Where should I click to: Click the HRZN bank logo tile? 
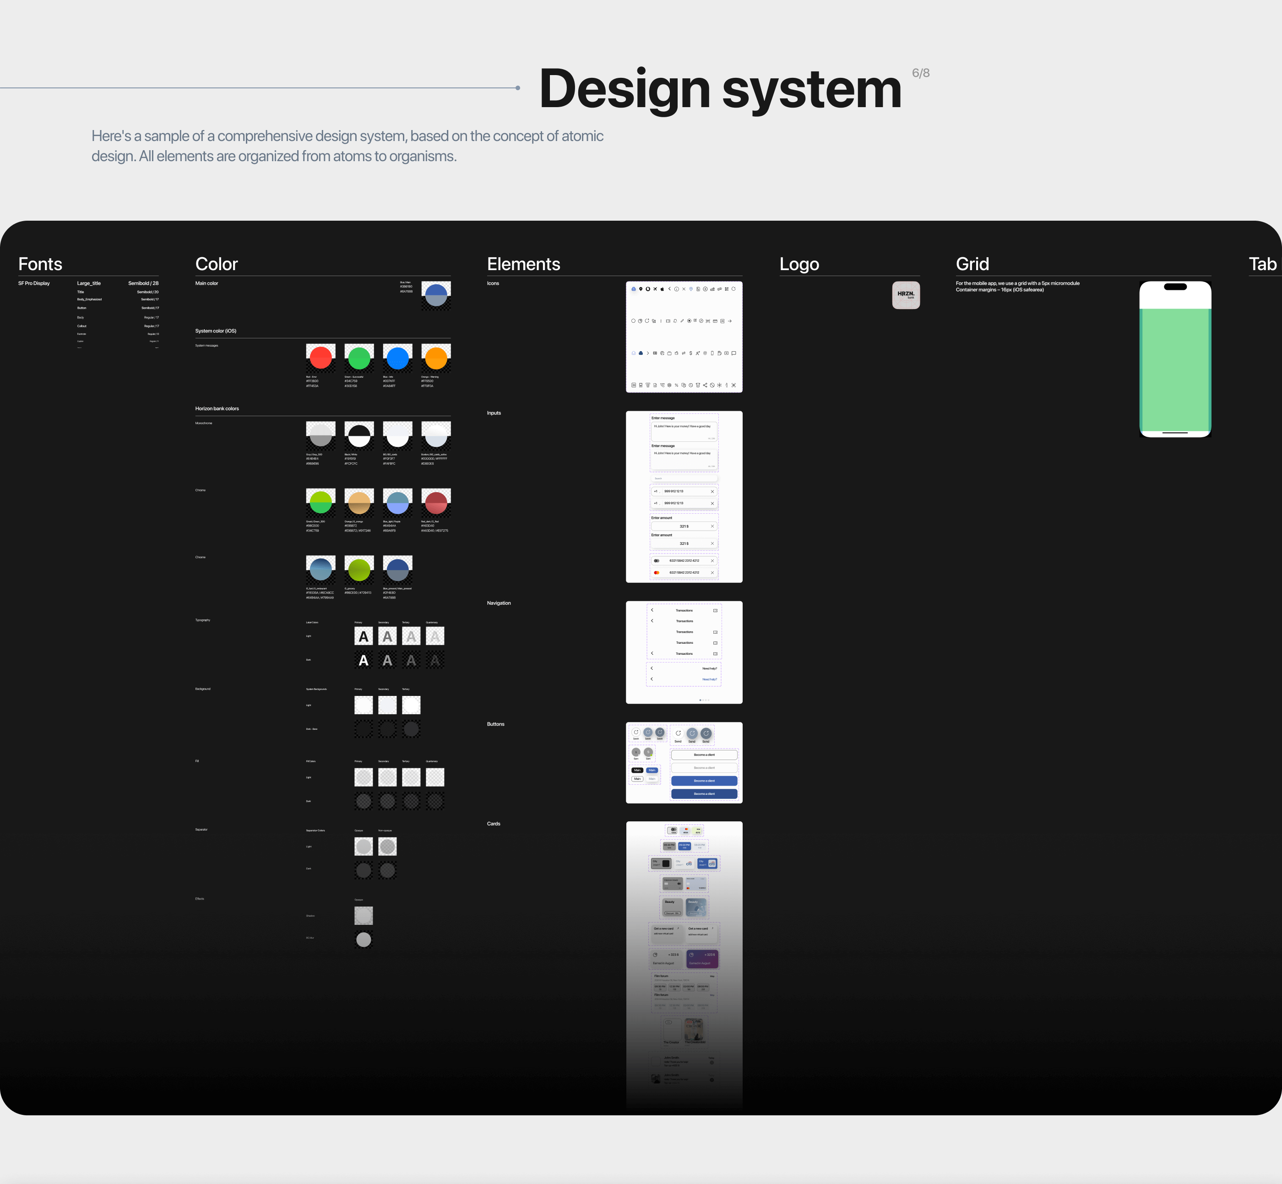(906, 295)
